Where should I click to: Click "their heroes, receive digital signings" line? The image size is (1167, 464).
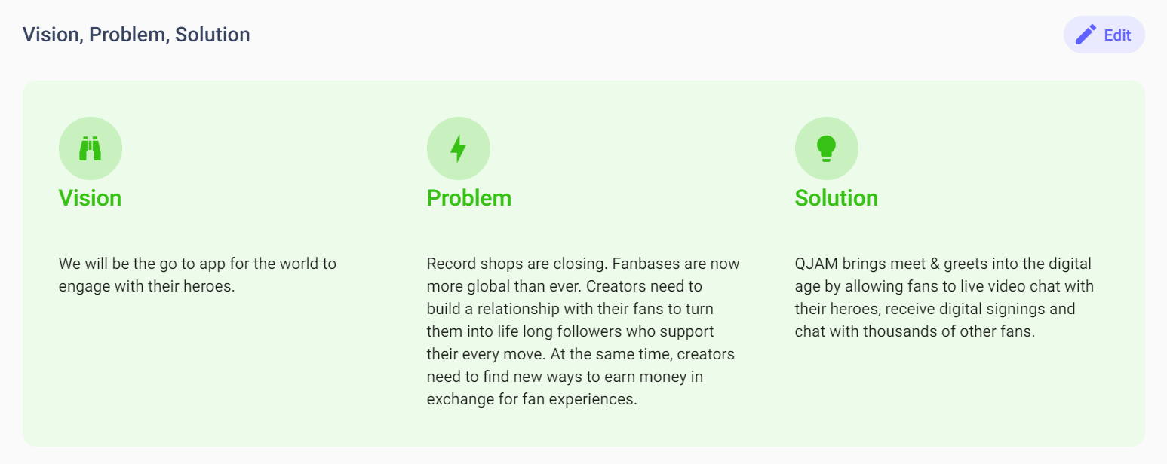[935, 309]
